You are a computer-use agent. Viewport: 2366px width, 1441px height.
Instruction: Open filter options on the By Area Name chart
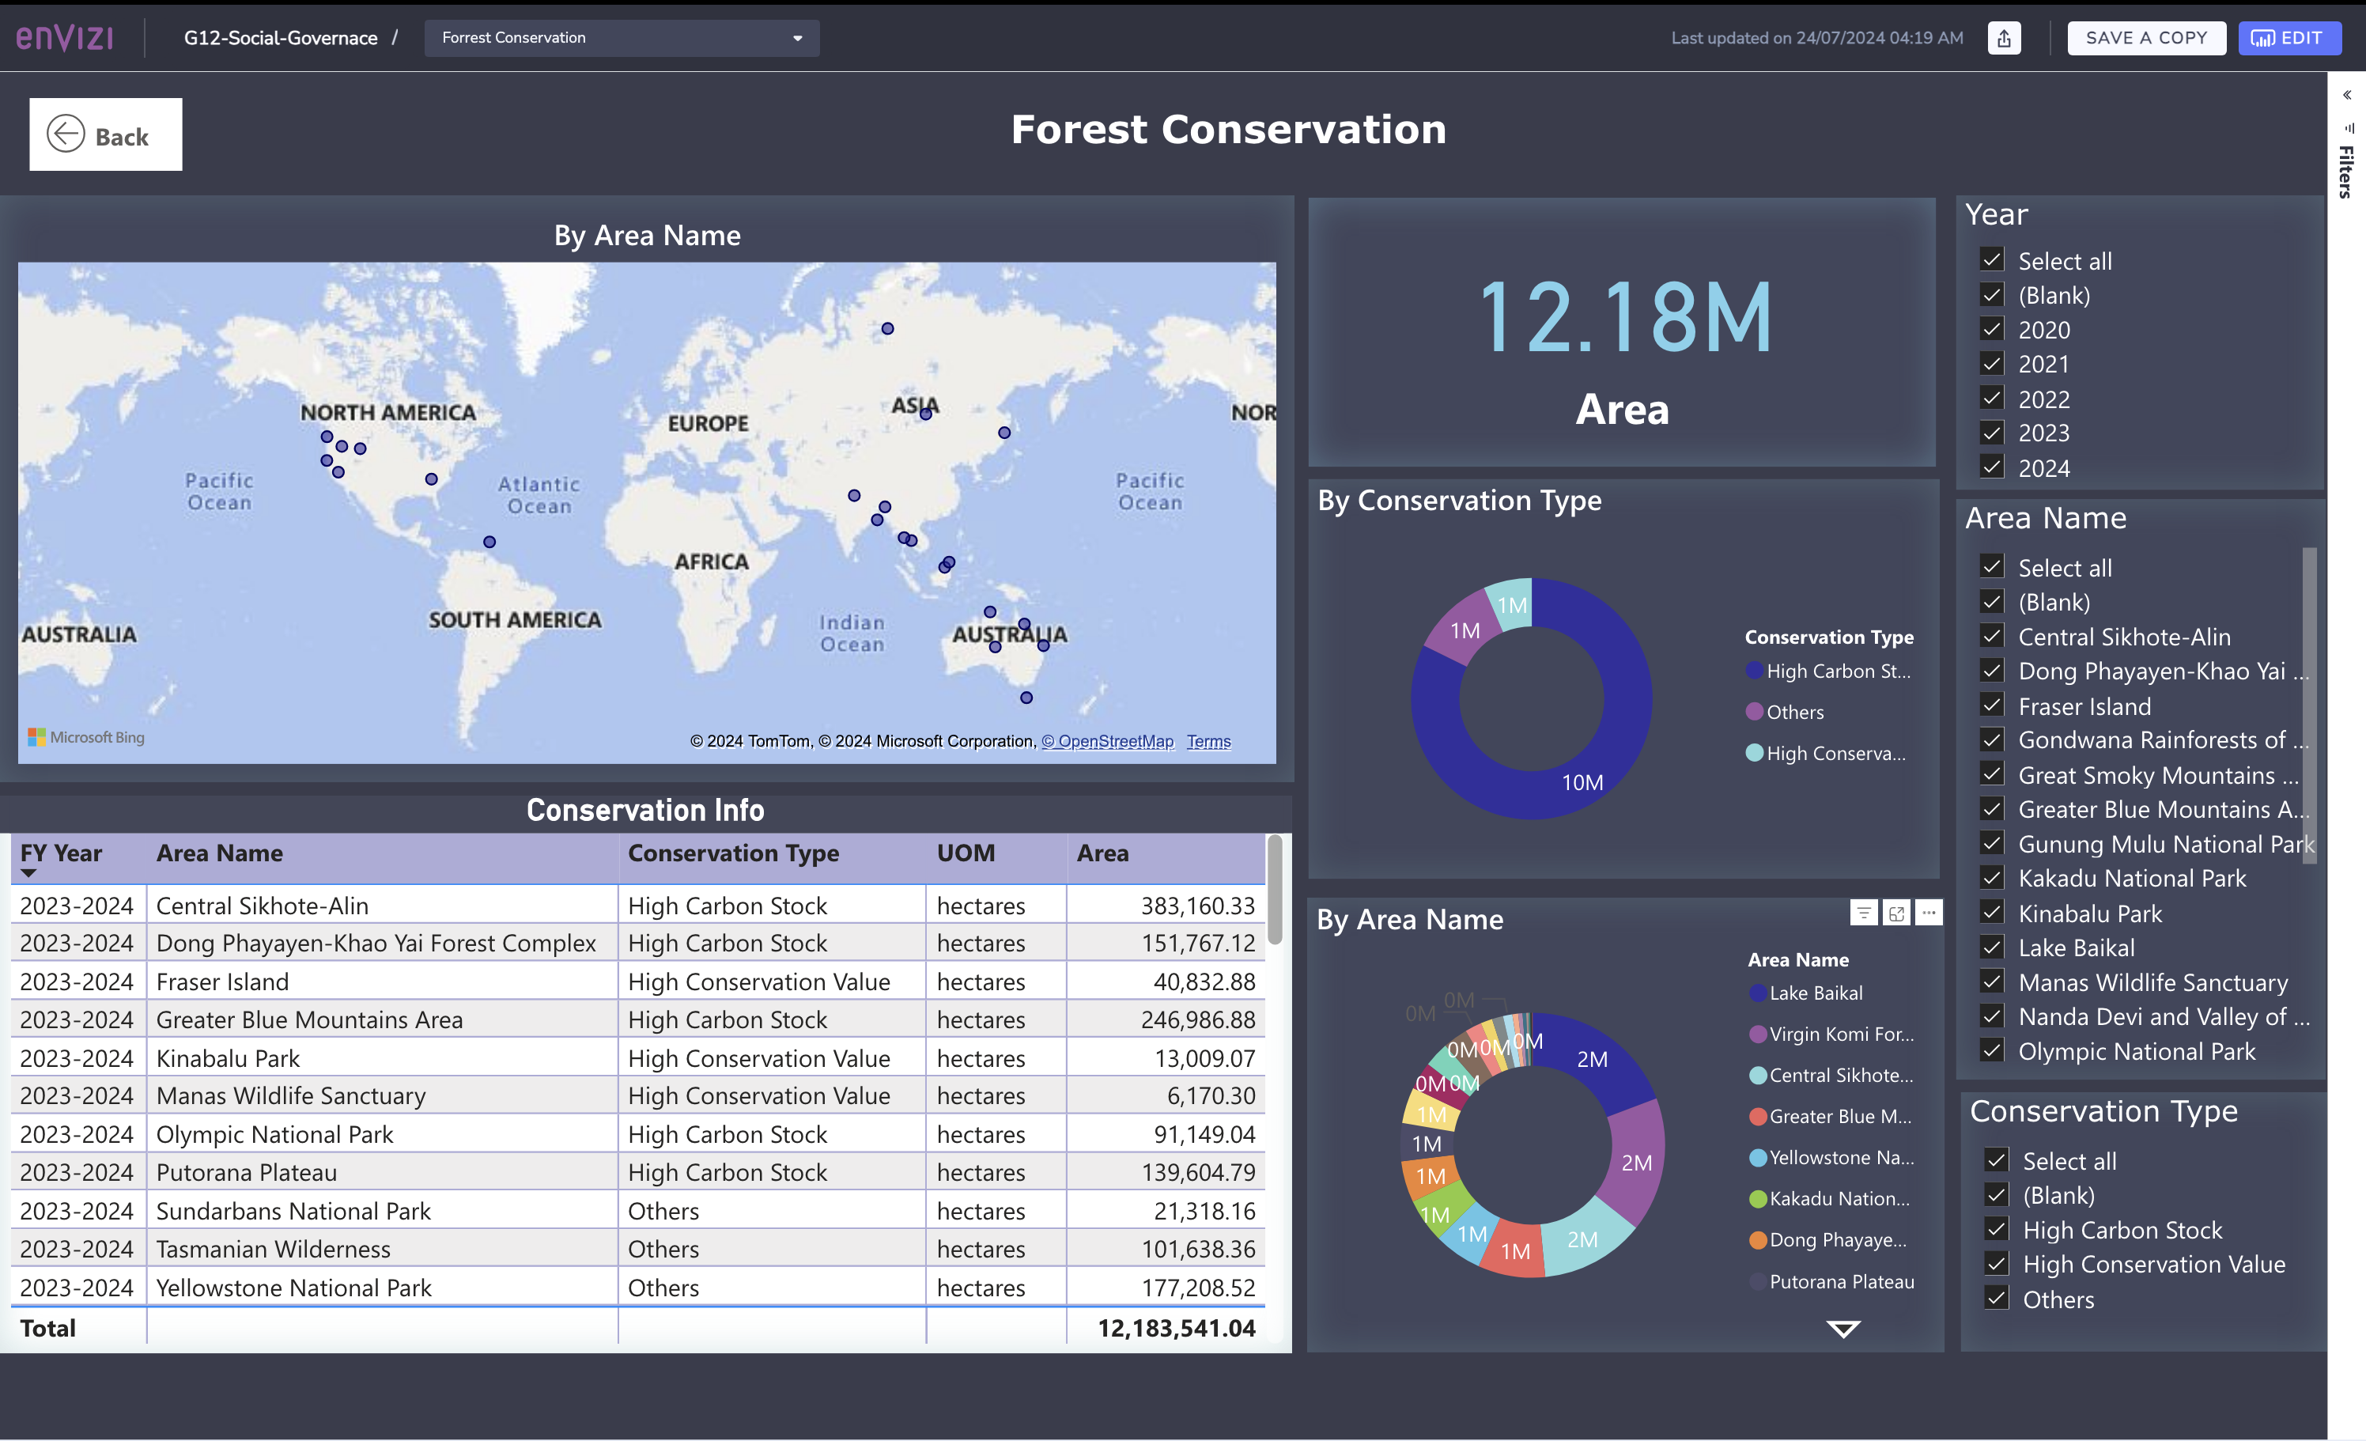(1863, 913)
